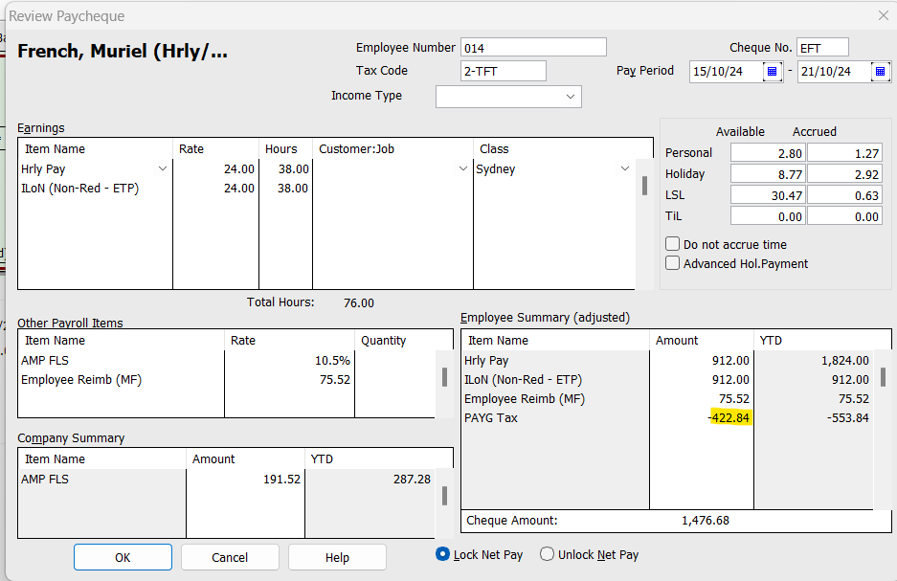897x581 pixels.
Task: Select Employee Reimb (MF) in Other Payroll Items
Action: (x=81, y=380)
